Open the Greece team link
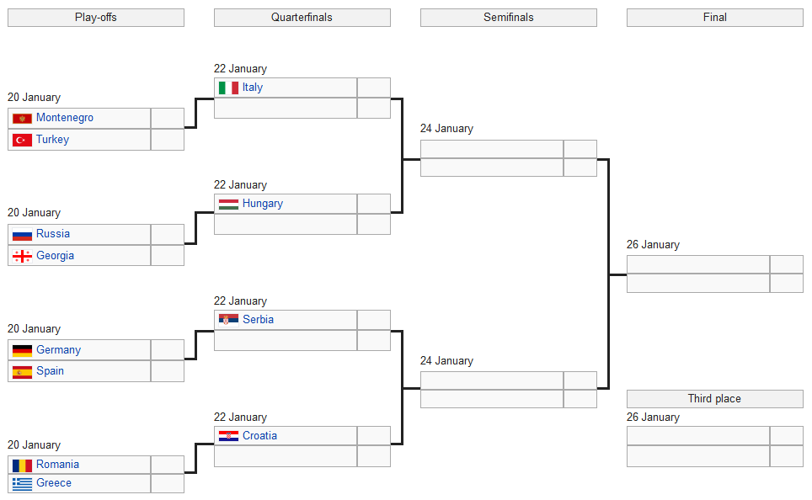Screen dimensions: 812x500 point(54,483)
